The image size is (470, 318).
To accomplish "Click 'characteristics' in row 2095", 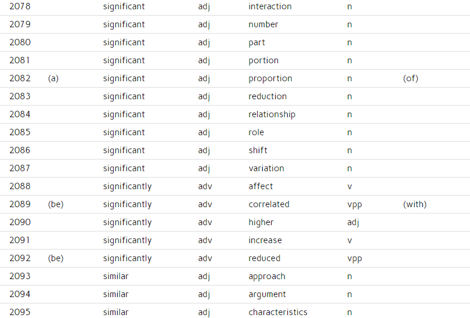I will pyautogui.click(x=278, y=312).
